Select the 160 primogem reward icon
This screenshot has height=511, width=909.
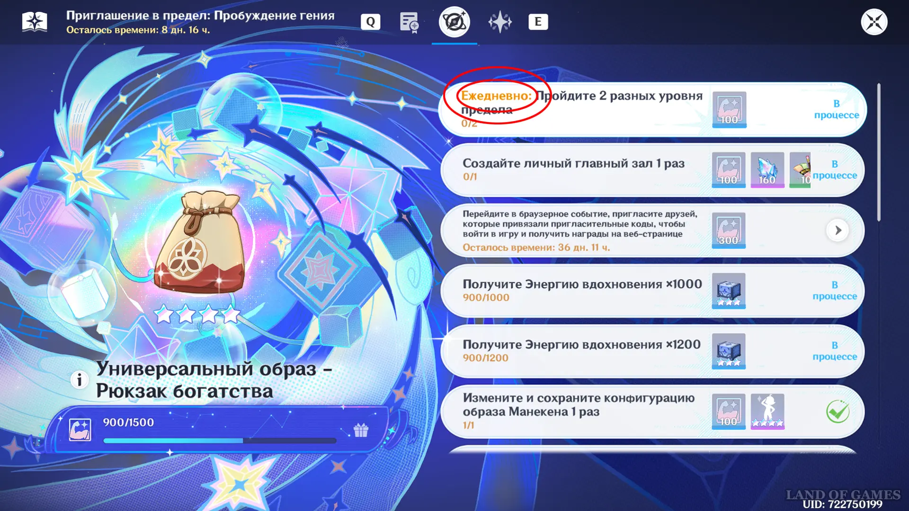point(767,170)
